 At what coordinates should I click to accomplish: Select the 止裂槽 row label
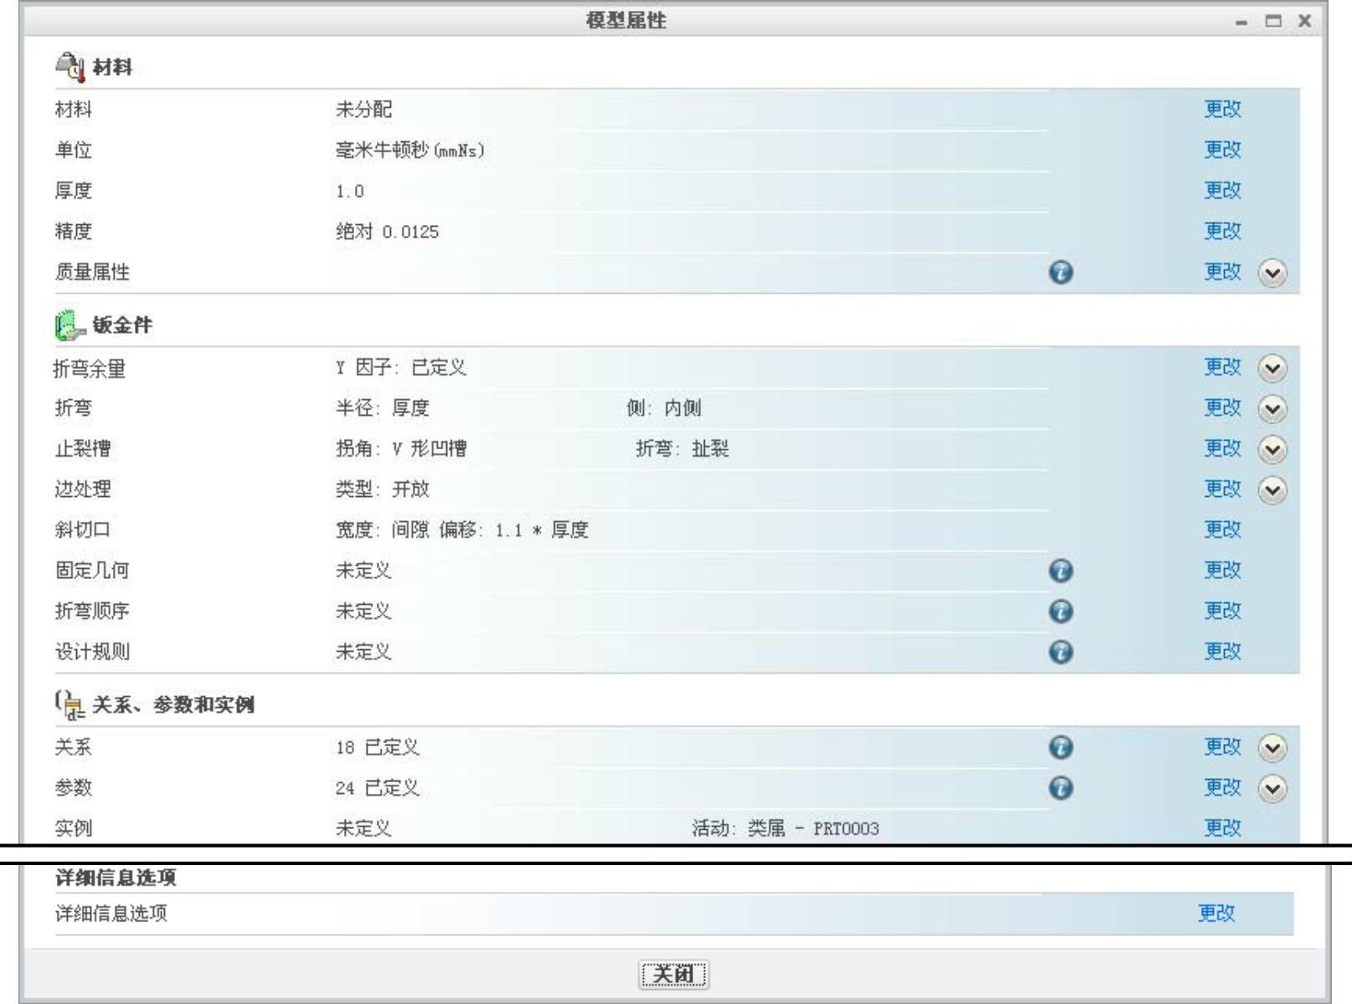tap(82, 449)
